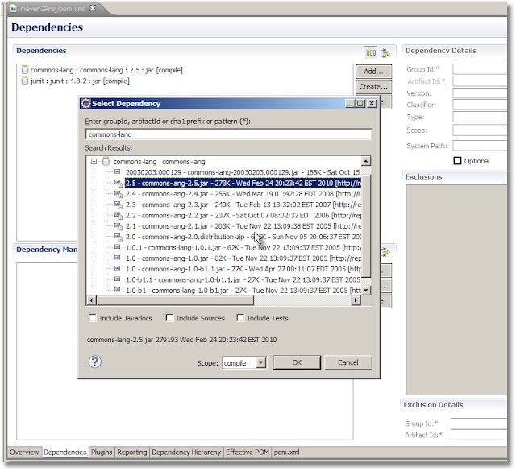This screenshot has height=471, width=516.
Task: Click the scroll right arrow in search results
Action: pyautogui.click(x=356, y=300)
